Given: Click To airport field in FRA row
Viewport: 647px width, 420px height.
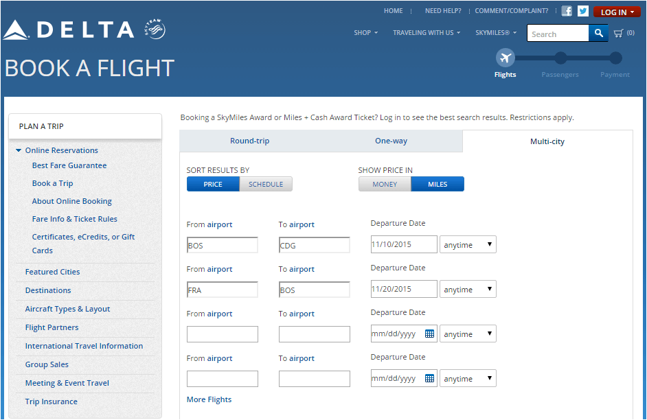Looking at the screenshot, I should (x=315, y=290).
